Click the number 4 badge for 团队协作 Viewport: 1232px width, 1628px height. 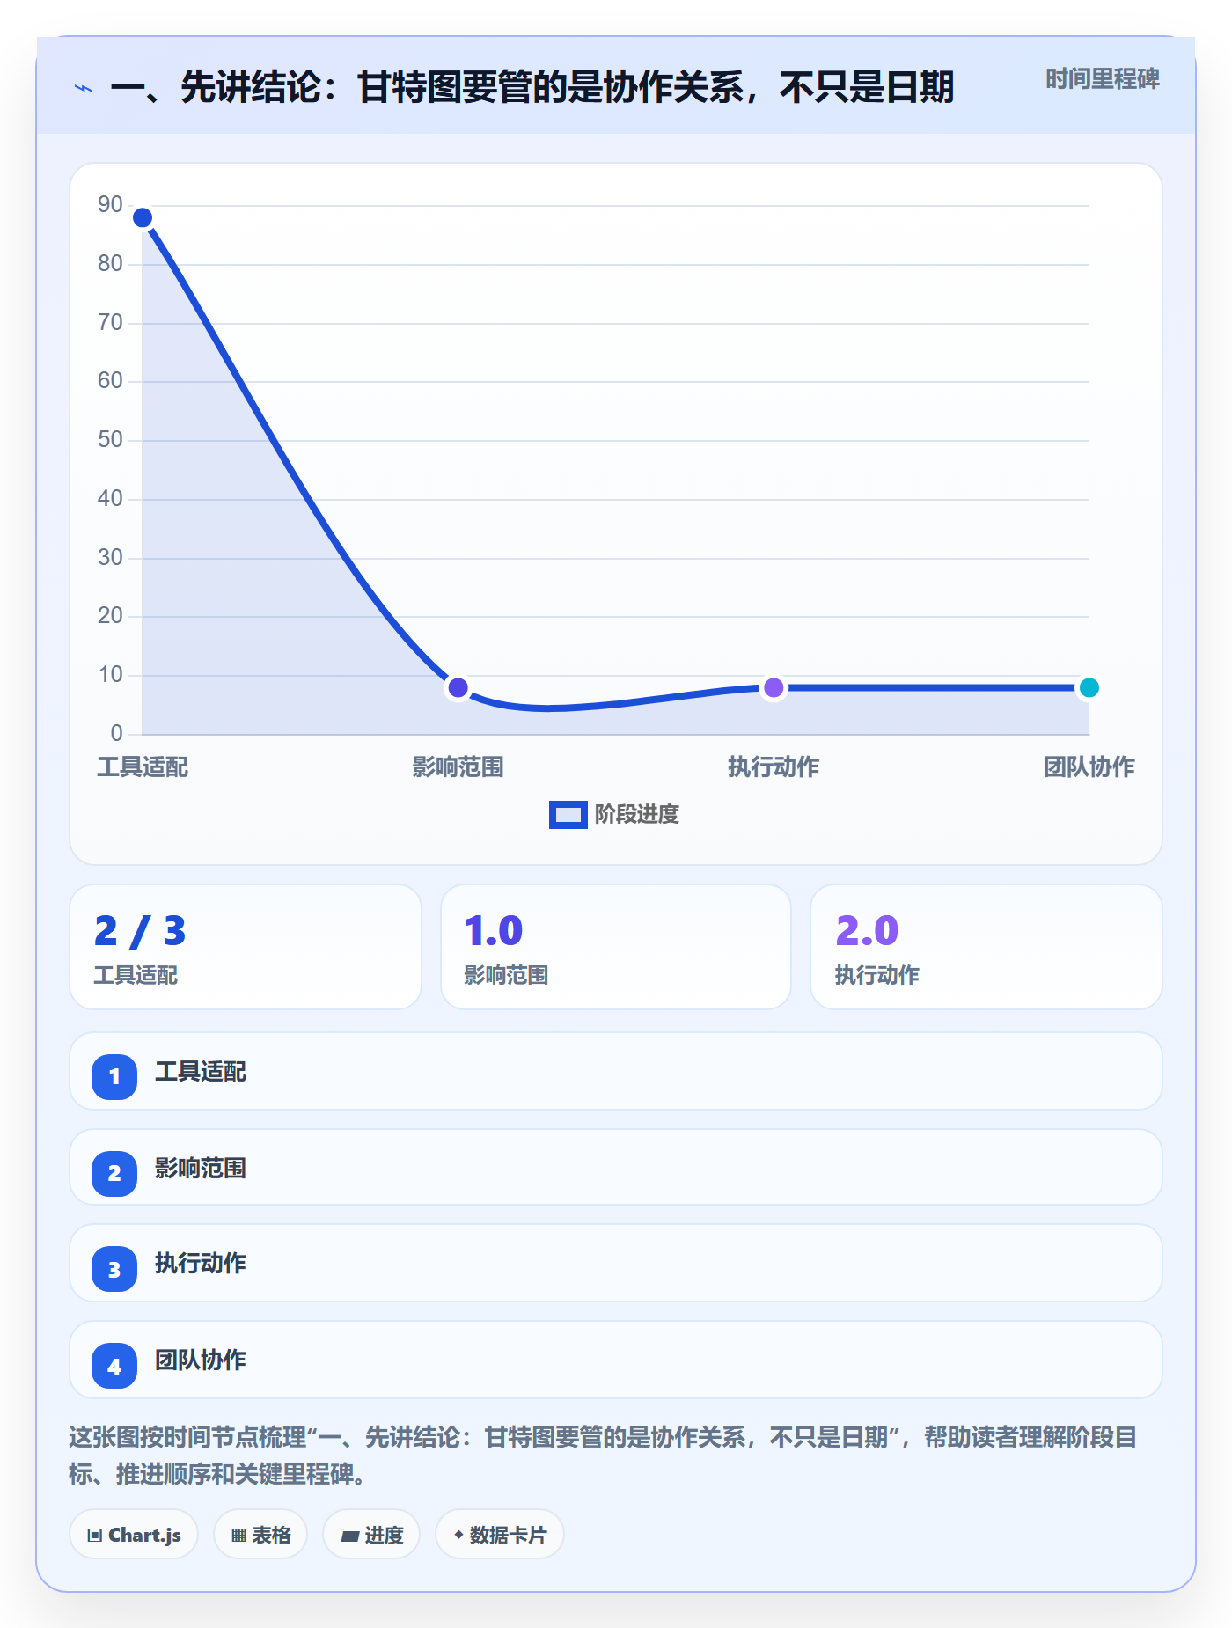[114, 1367]
